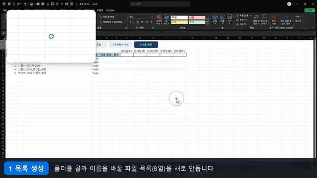Apply percent style format
Screen dimensions: 317x178
[138, 22]
